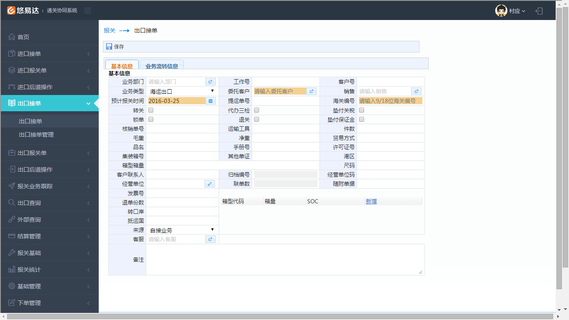Click the 经营单位 edit pencil icon

click(x=210, y=183)
